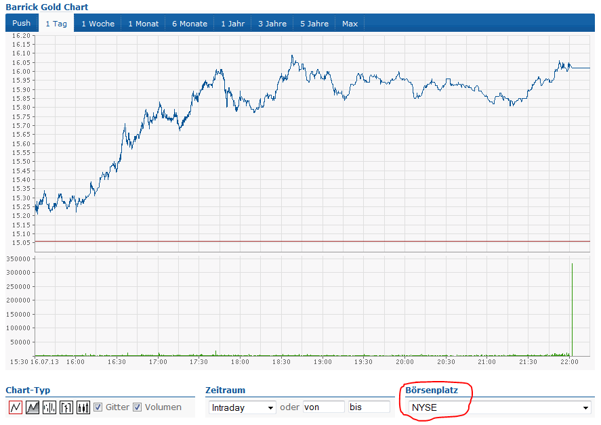Select the OHLC chart type icon
Viewport: 601px width, 425px height.
coord(66,407)
